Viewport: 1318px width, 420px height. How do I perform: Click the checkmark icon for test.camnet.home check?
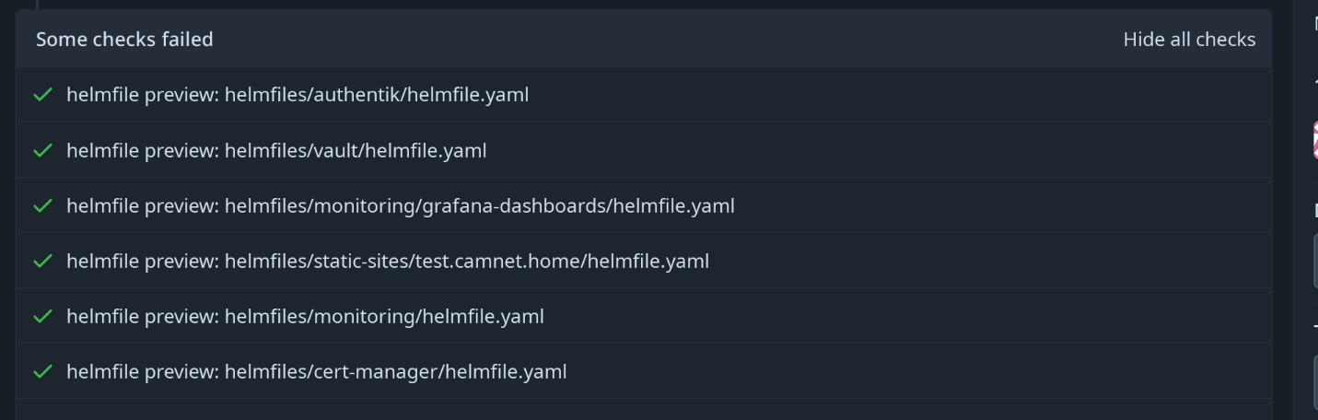tap(42, 261)
